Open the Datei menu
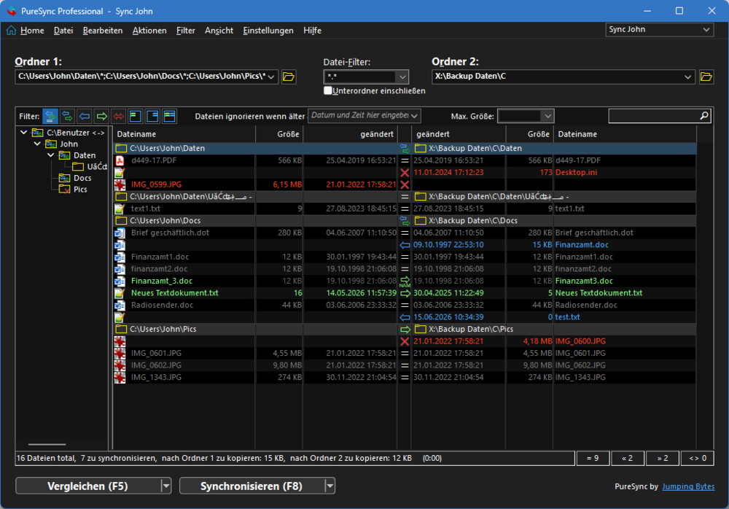729x509 pixels. [63, 30]
